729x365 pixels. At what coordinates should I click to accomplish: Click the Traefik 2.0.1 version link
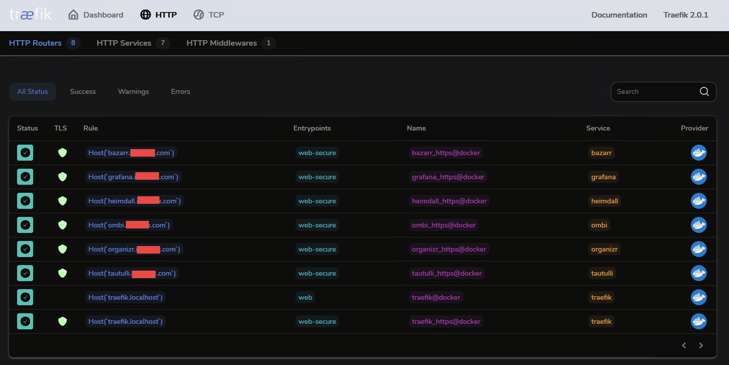pos(686,15)
